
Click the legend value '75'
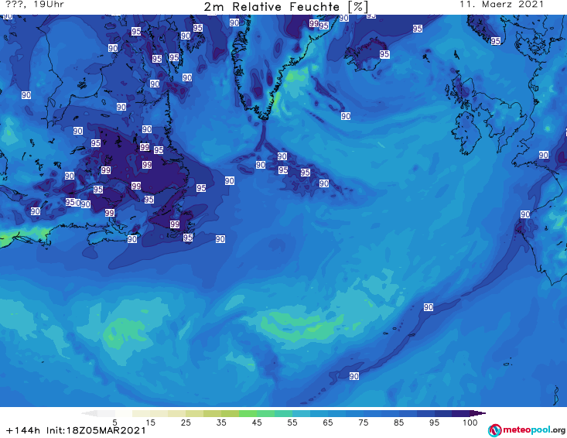(x=363, y=423)
